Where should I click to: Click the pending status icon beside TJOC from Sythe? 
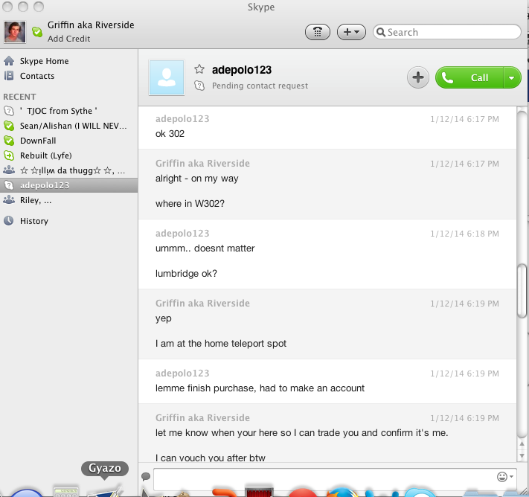coord(9,111)
